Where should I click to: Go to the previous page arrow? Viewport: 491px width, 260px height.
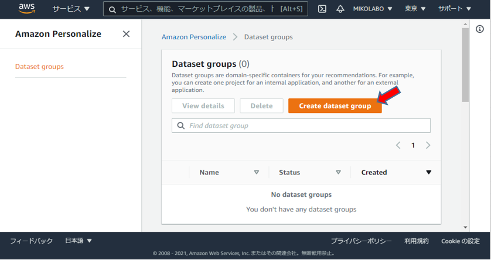(398, 145)
